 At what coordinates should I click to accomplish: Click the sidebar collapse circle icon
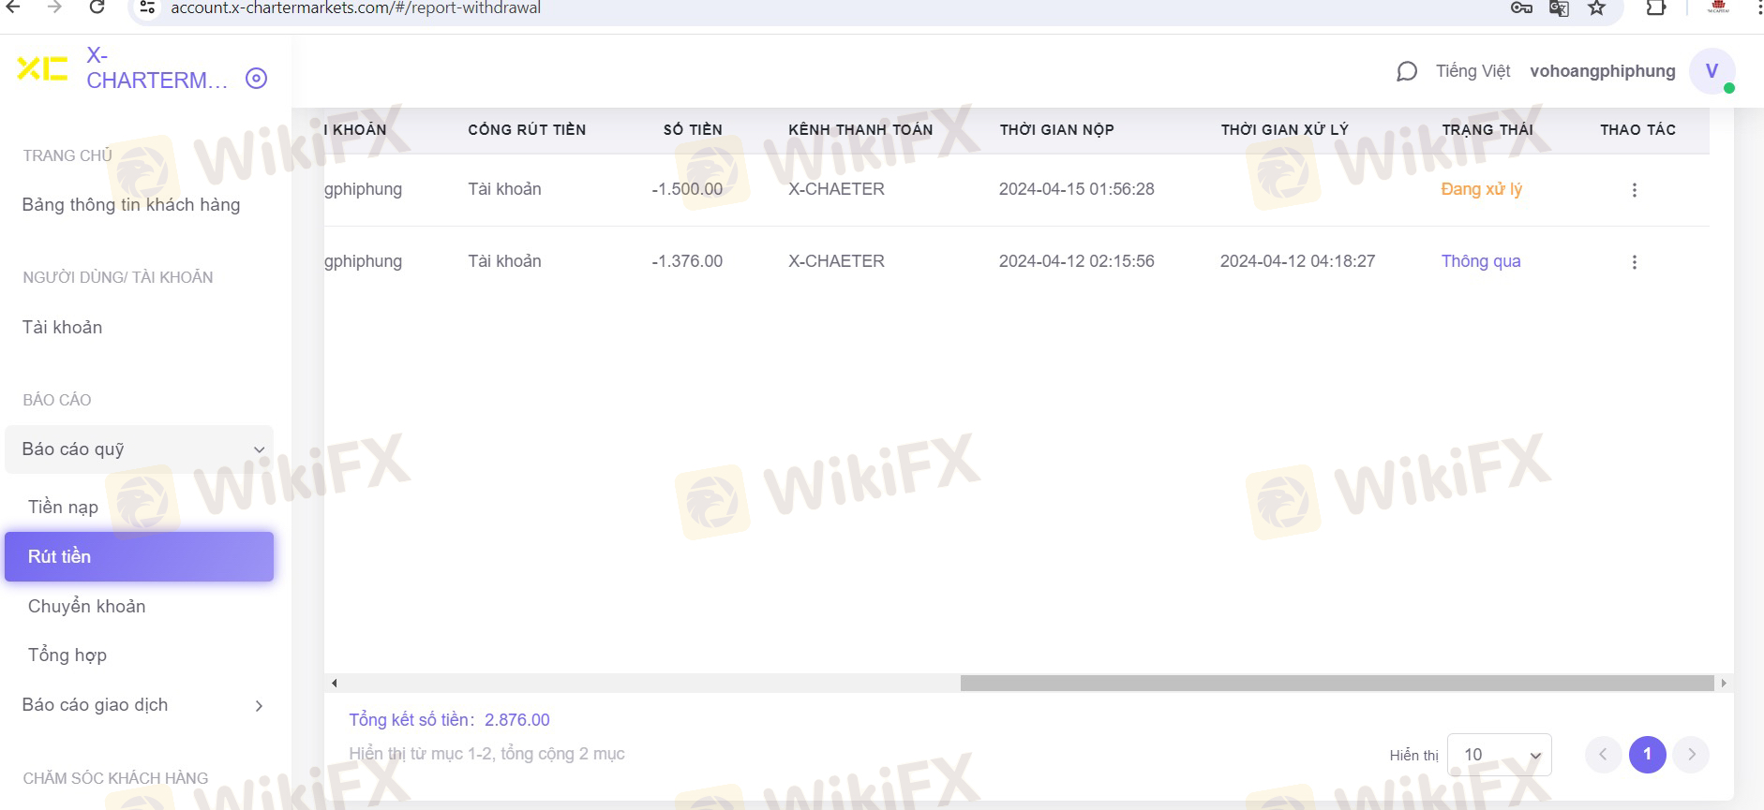(256, 79)
